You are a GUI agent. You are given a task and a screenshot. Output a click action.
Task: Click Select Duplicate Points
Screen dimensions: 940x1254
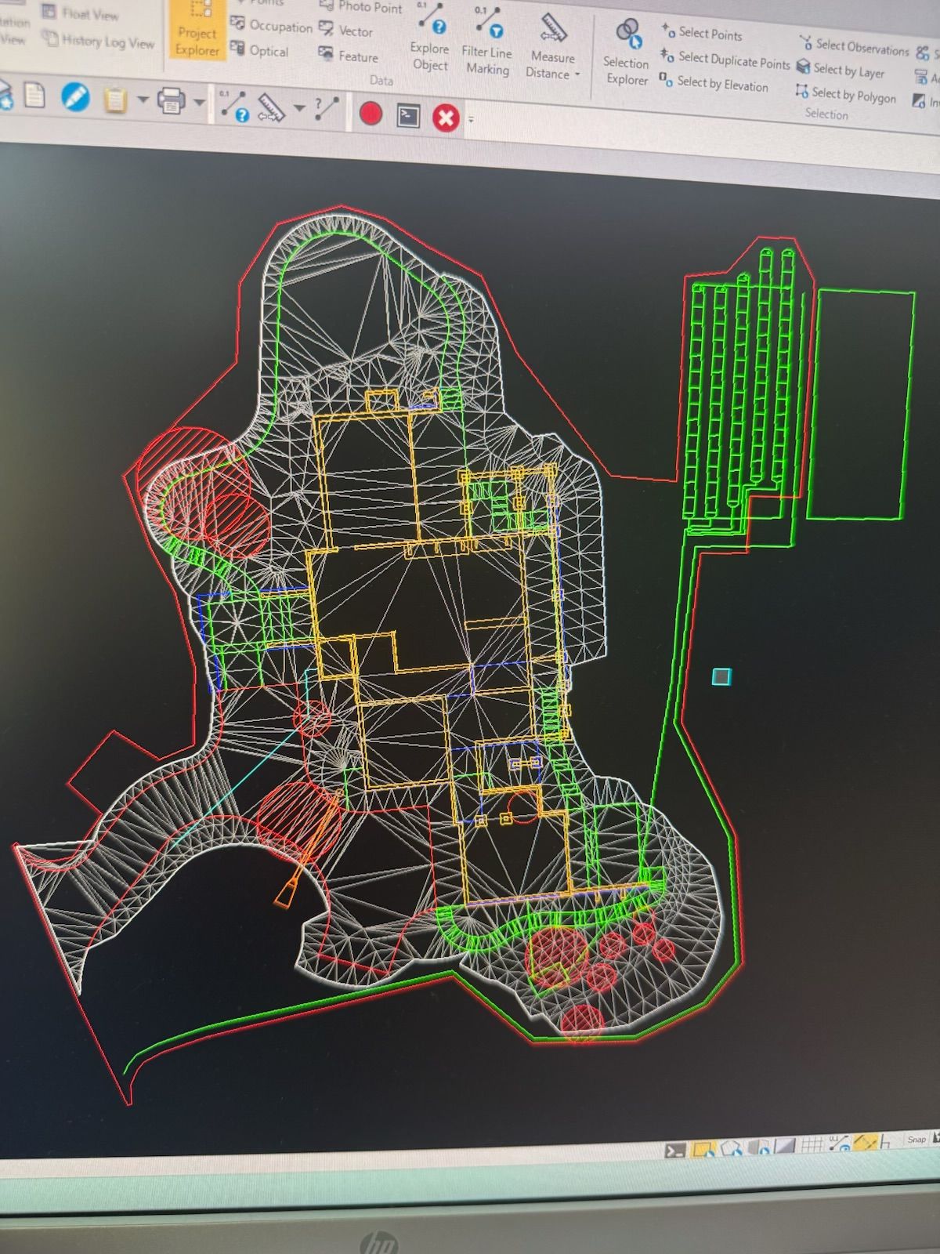(x=733, y=60)
